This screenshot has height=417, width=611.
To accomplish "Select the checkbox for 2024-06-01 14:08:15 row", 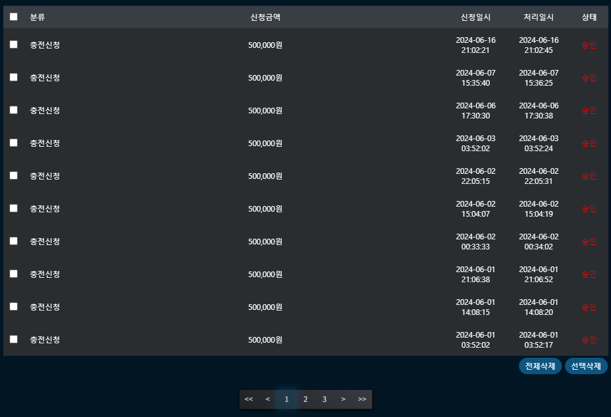I will 13,307.
